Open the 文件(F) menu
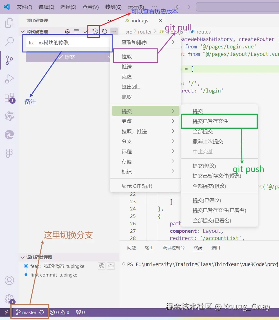 [x=24, y=7]
